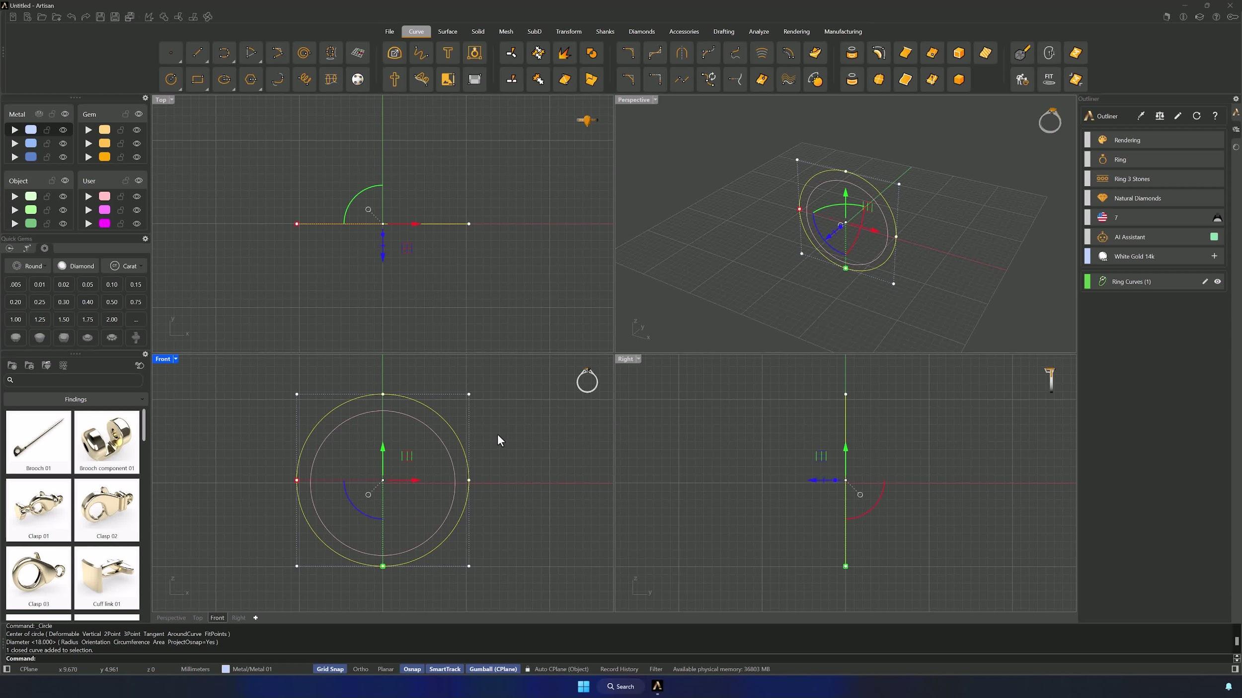The height and width of the screenshot is (698, 1242).
Task: Switch to the Surface tab
Action: tap(447, 31)
